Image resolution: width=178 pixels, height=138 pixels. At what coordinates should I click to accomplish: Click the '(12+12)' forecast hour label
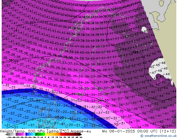coord(168,131)
